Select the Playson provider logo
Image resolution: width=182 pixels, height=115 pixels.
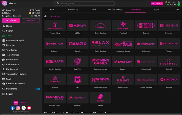pos(169,44)
